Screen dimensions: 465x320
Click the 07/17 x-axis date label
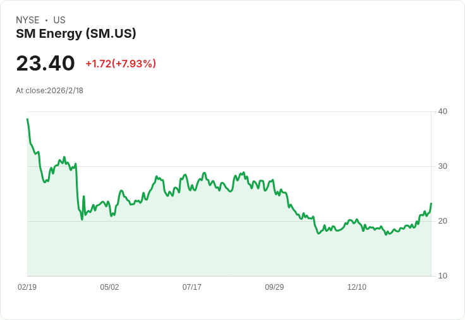(x=192, y=287)
